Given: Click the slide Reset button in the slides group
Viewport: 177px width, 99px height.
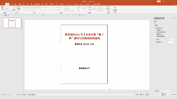Looking at the screenshot, I should point(19,9).
